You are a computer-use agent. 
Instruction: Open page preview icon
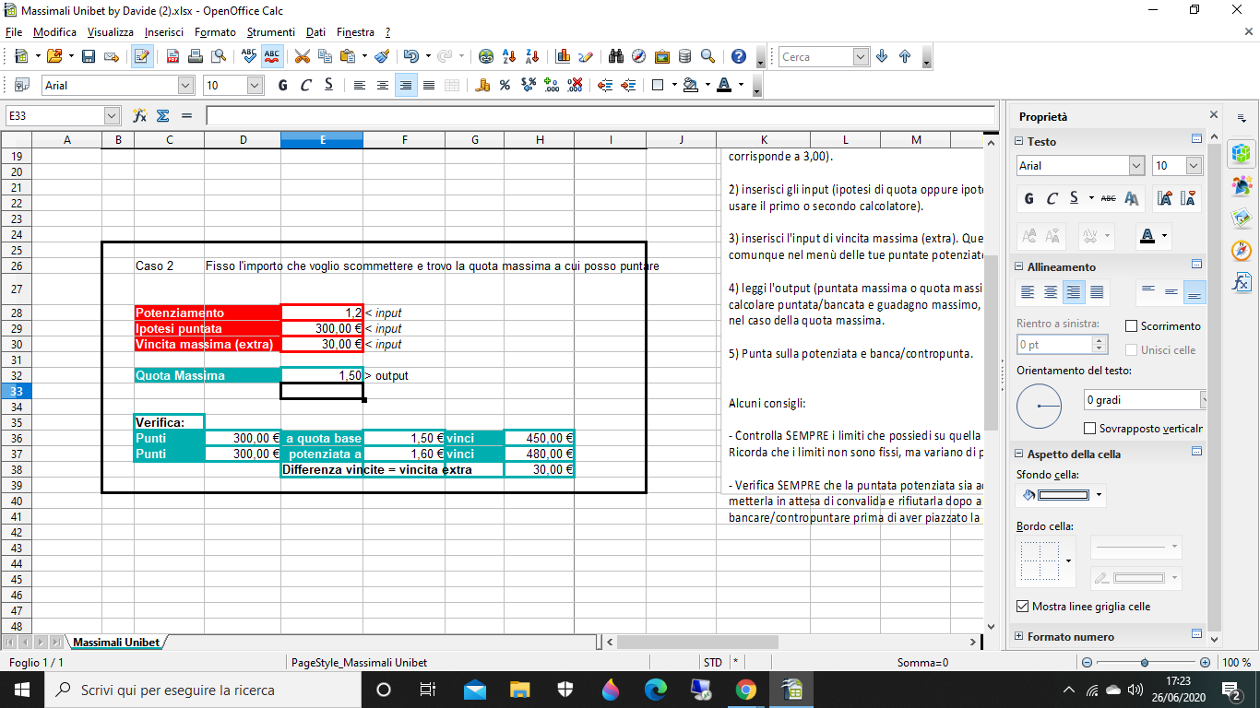(217, 56)
